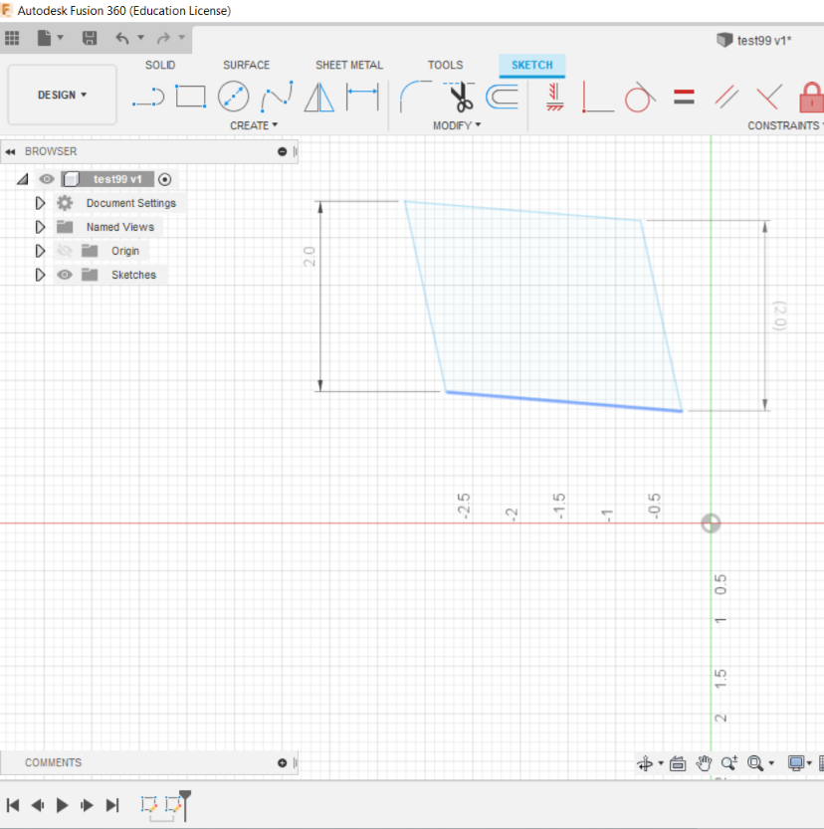Image resolution: width=824 pixels, height=829 pixels.
Task: Step forward one timeline feature
Action: 87,805
